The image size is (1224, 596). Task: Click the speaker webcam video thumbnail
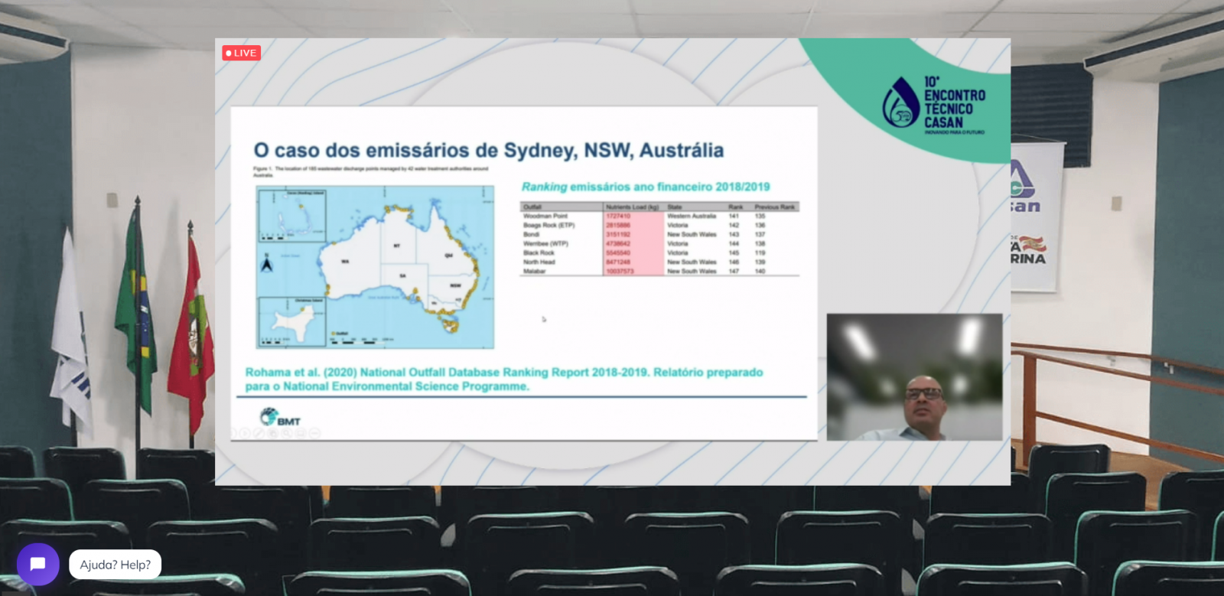point(914,376)
